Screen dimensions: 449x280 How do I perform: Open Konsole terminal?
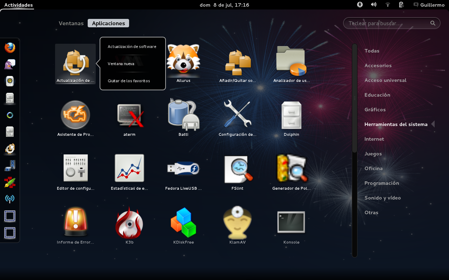pyautogui.click(x=291, y=225)
